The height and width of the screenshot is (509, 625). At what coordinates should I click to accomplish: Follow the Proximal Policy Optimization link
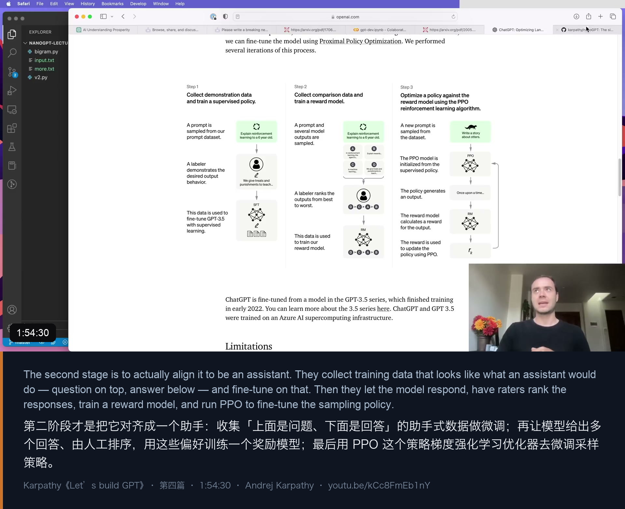pos(360,41)
